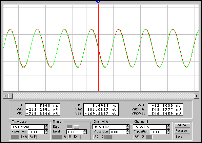
Task: Click the Save button
Action: pyautogui.click(x=182, y=137)
